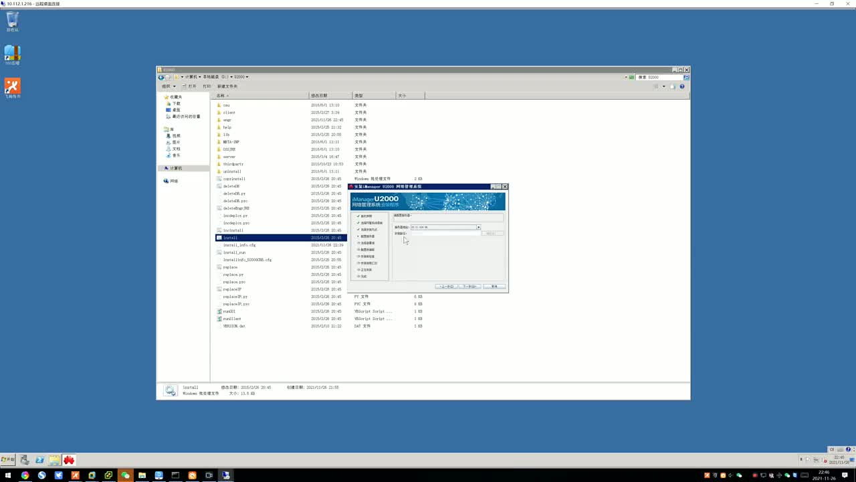Open the Explorer folder in remote taskbar
The width and height of the screenshot is (856, 482).
click(54, 460)
